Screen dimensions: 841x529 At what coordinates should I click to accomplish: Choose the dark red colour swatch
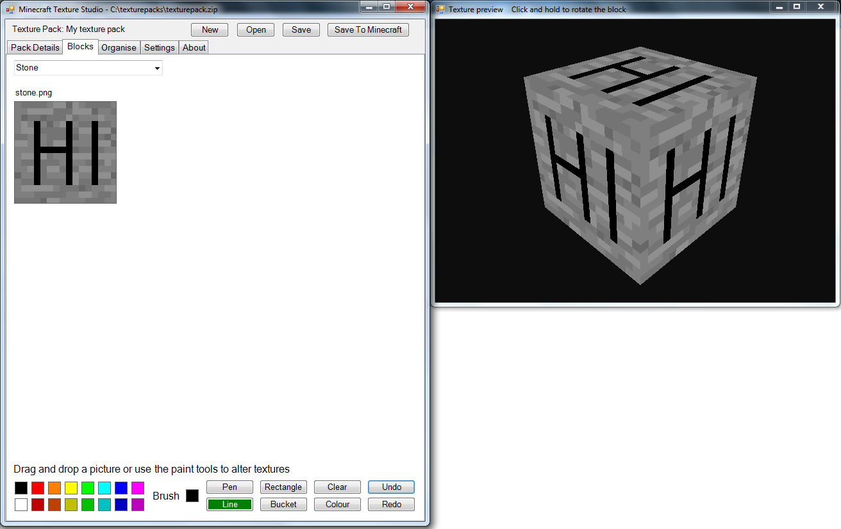38,505
